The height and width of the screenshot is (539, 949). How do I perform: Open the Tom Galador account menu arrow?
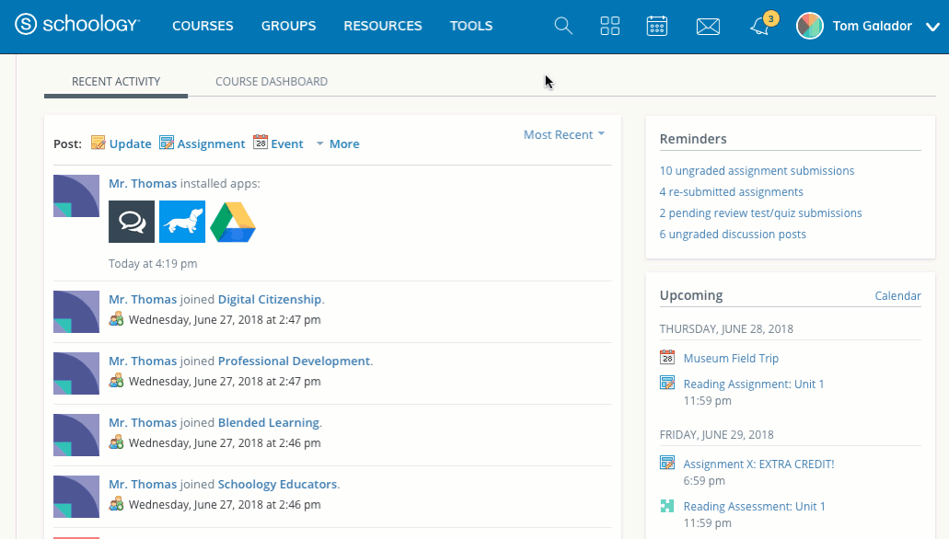932,27
